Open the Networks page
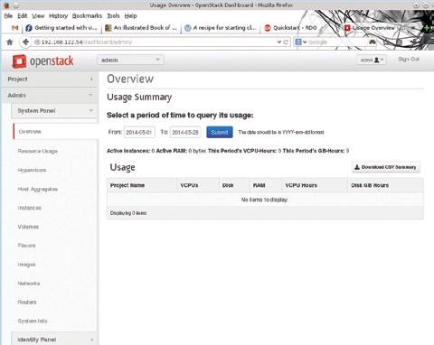The height and width of the screenshot is (345, 434). (x=29, y=284)
